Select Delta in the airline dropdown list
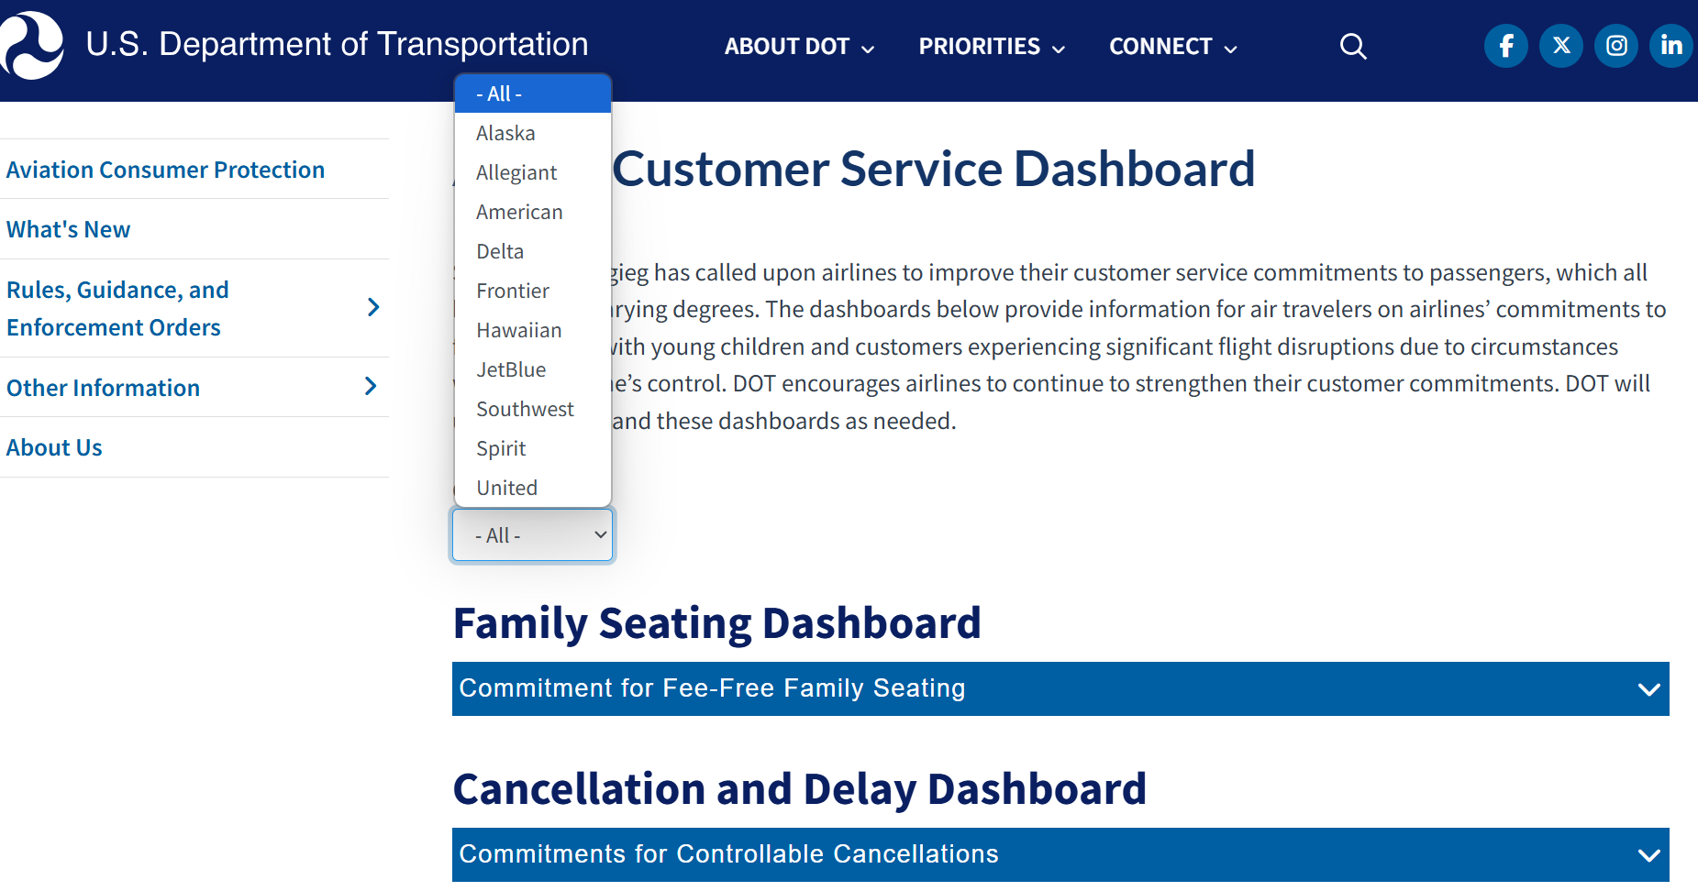 tap(500, 251)
